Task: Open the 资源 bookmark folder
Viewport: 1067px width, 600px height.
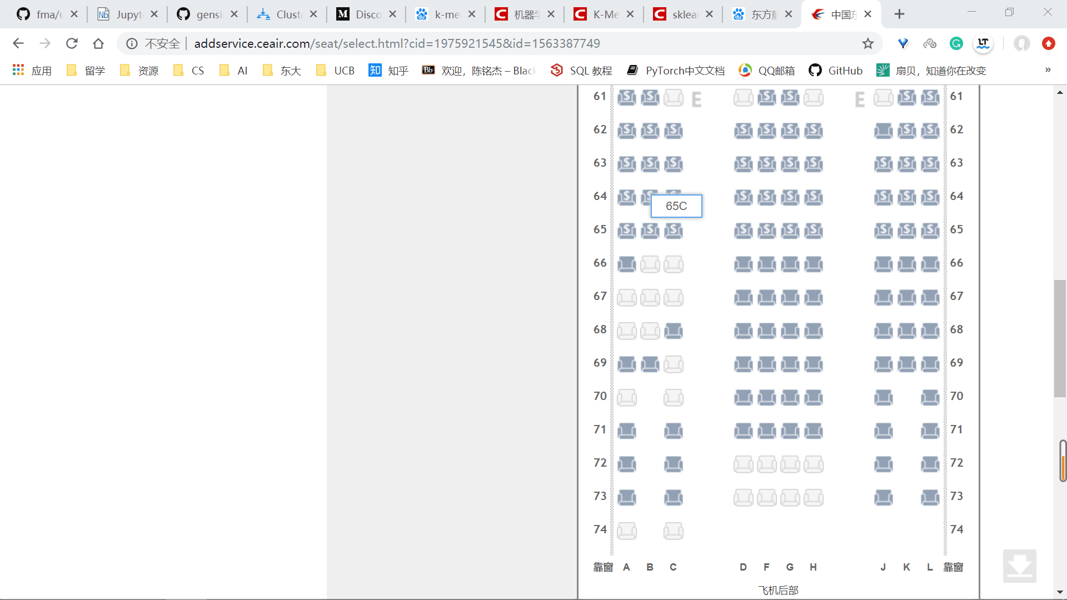Action: [139, 71]
